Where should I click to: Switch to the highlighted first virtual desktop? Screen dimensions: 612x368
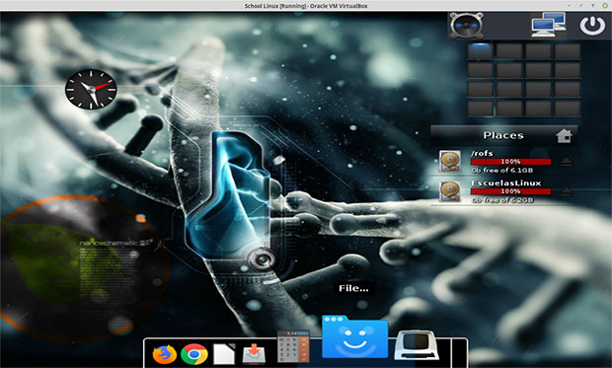click(x=480, y=50)
